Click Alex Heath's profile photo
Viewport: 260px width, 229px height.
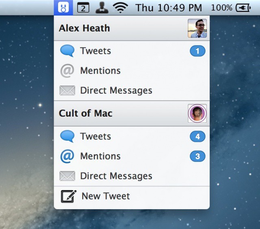coord(197,28)
